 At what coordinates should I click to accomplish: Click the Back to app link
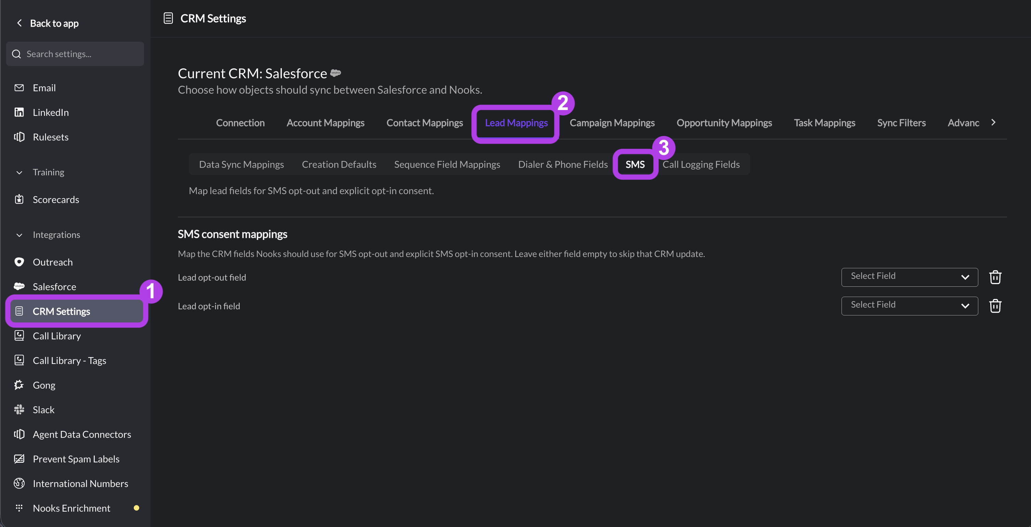point(54,23)
